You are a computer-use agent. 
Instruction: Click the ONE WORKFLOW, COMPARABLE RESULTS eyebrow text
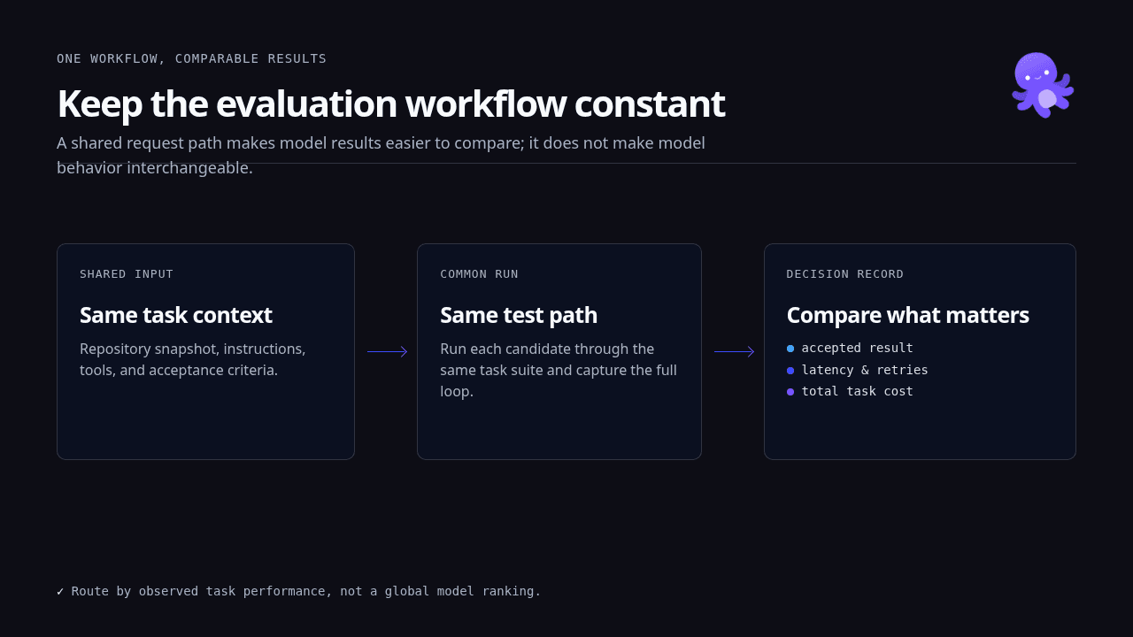(x=191, y=58)
